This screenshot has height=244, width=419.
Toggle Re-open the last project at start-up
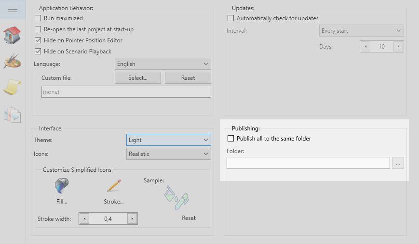pyautogui.click(x=38, y=29)
